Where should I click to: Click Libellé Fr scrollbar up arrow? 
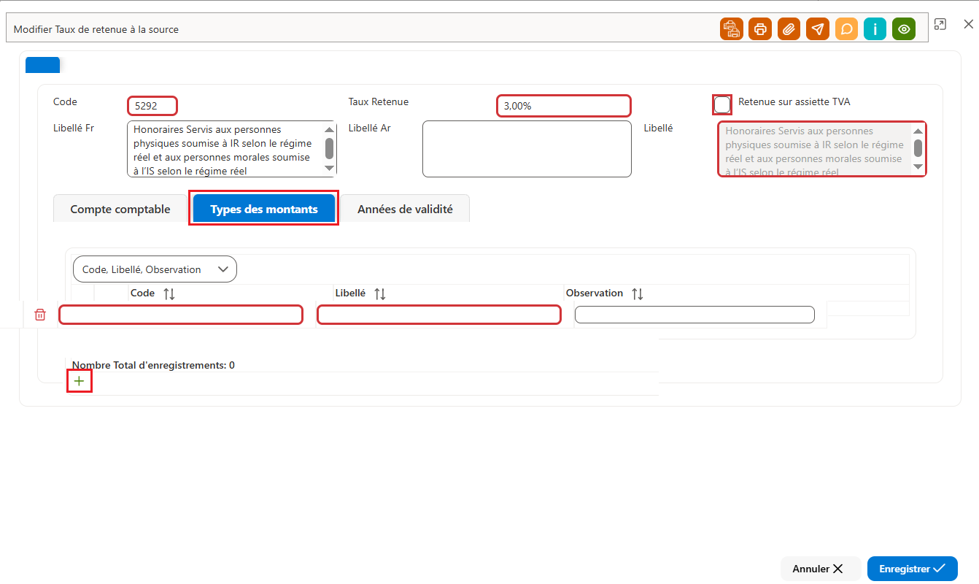[330, 130]
